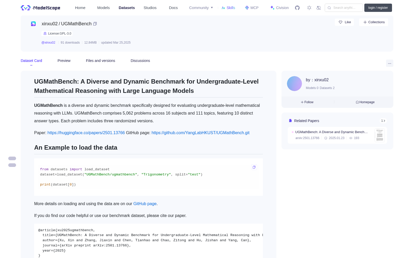The width and height of the screenshot is (414, 258).
Task: Click the 'by : xinxu02' author name
Action: click(x=317, y=80)
